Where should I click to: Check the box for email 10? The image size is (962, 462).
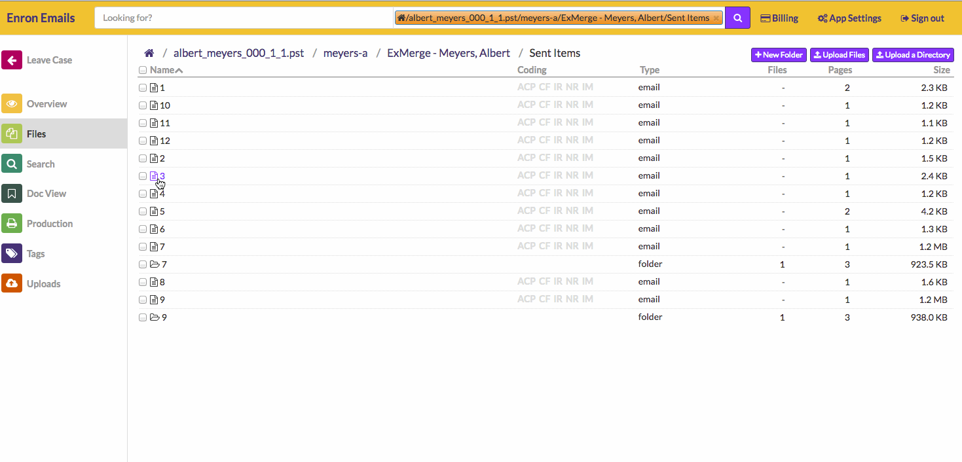143,105
